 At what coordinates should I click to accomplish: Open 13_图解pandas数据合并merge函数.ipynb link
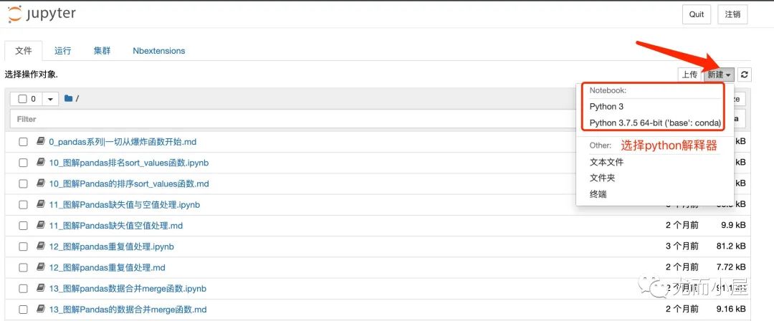(128, 289)
